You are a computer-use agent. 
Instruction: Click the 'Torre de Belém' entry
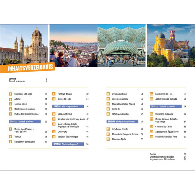click(21, 104)
